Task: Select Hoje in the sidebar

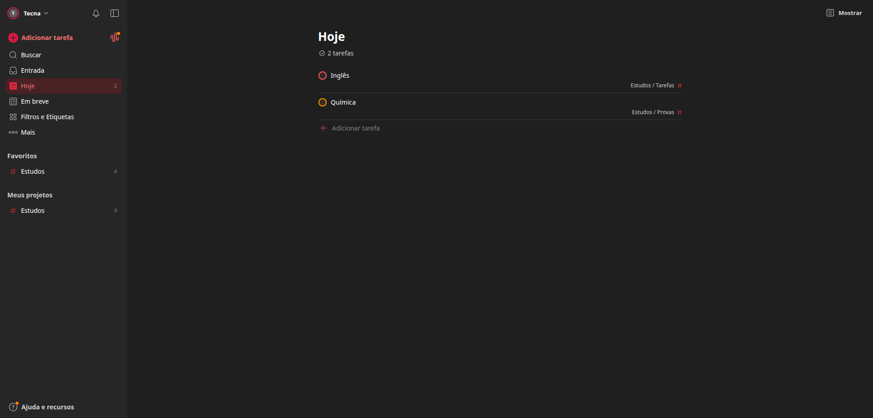Action: click(28, 86)
